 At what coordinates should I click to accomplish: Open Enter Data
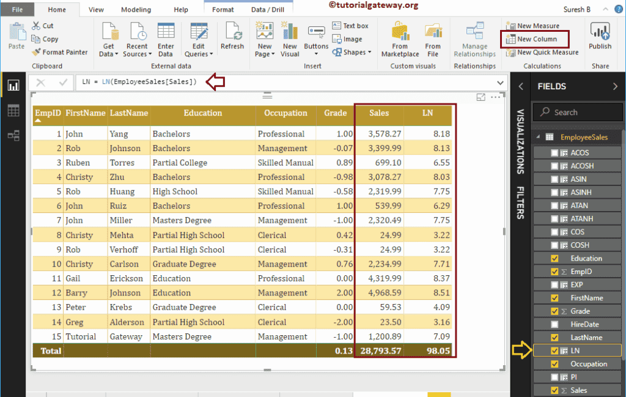click(x=167, y=39)
